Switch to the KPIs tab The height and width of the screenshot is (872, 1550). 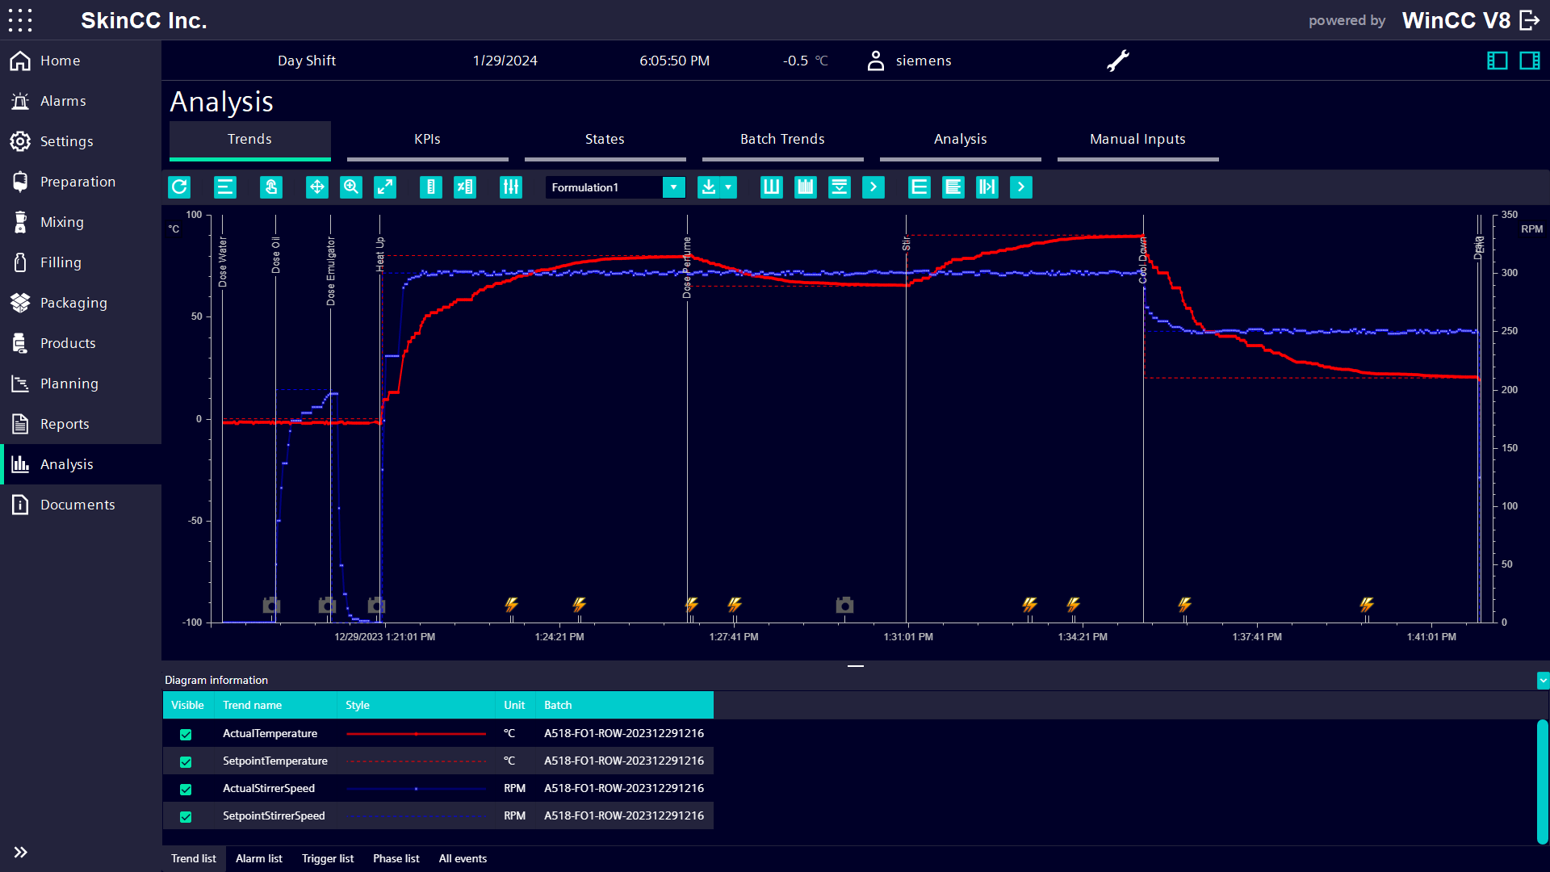tap(428, 140)
